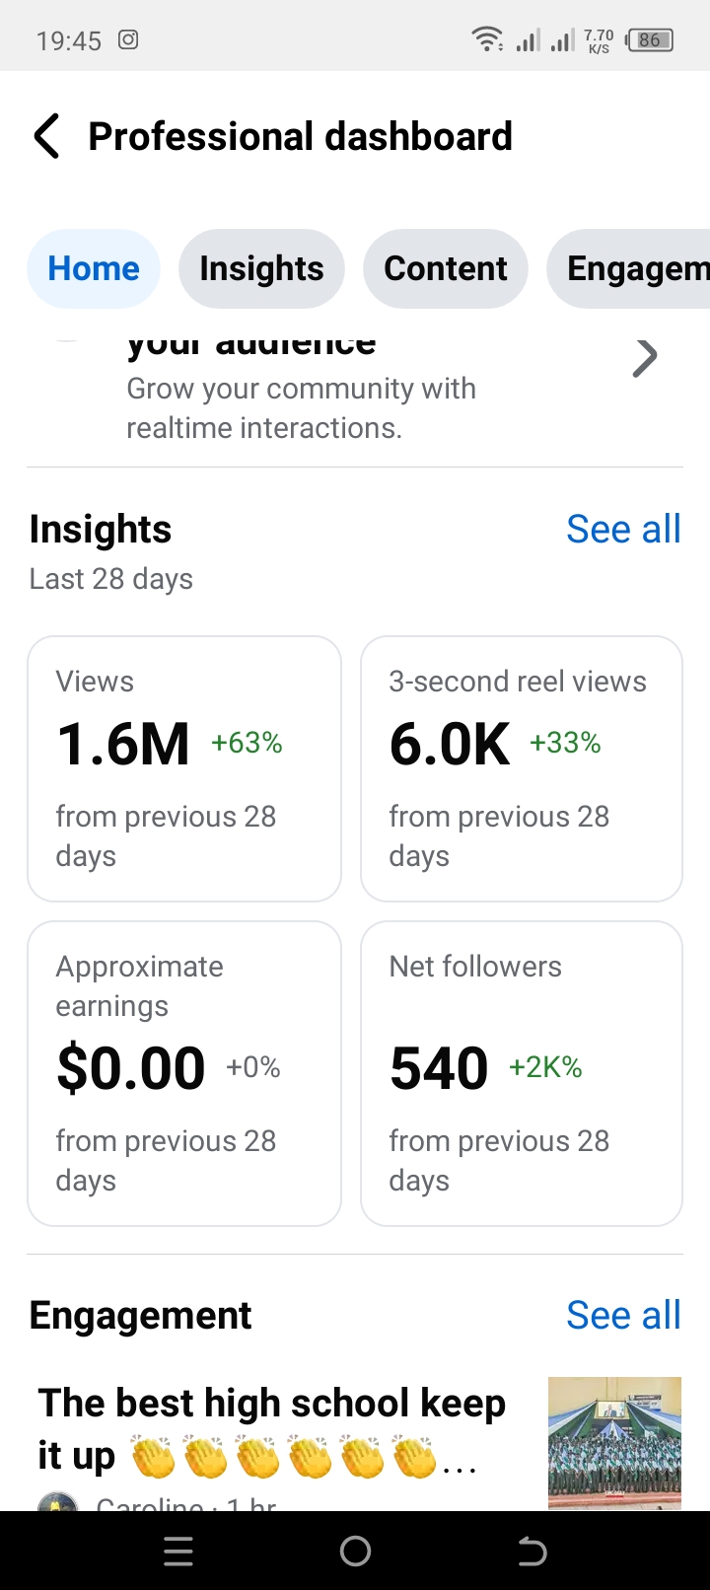
Task: Tap the battery indicator showing 86
Action: (x=650, y=40)
